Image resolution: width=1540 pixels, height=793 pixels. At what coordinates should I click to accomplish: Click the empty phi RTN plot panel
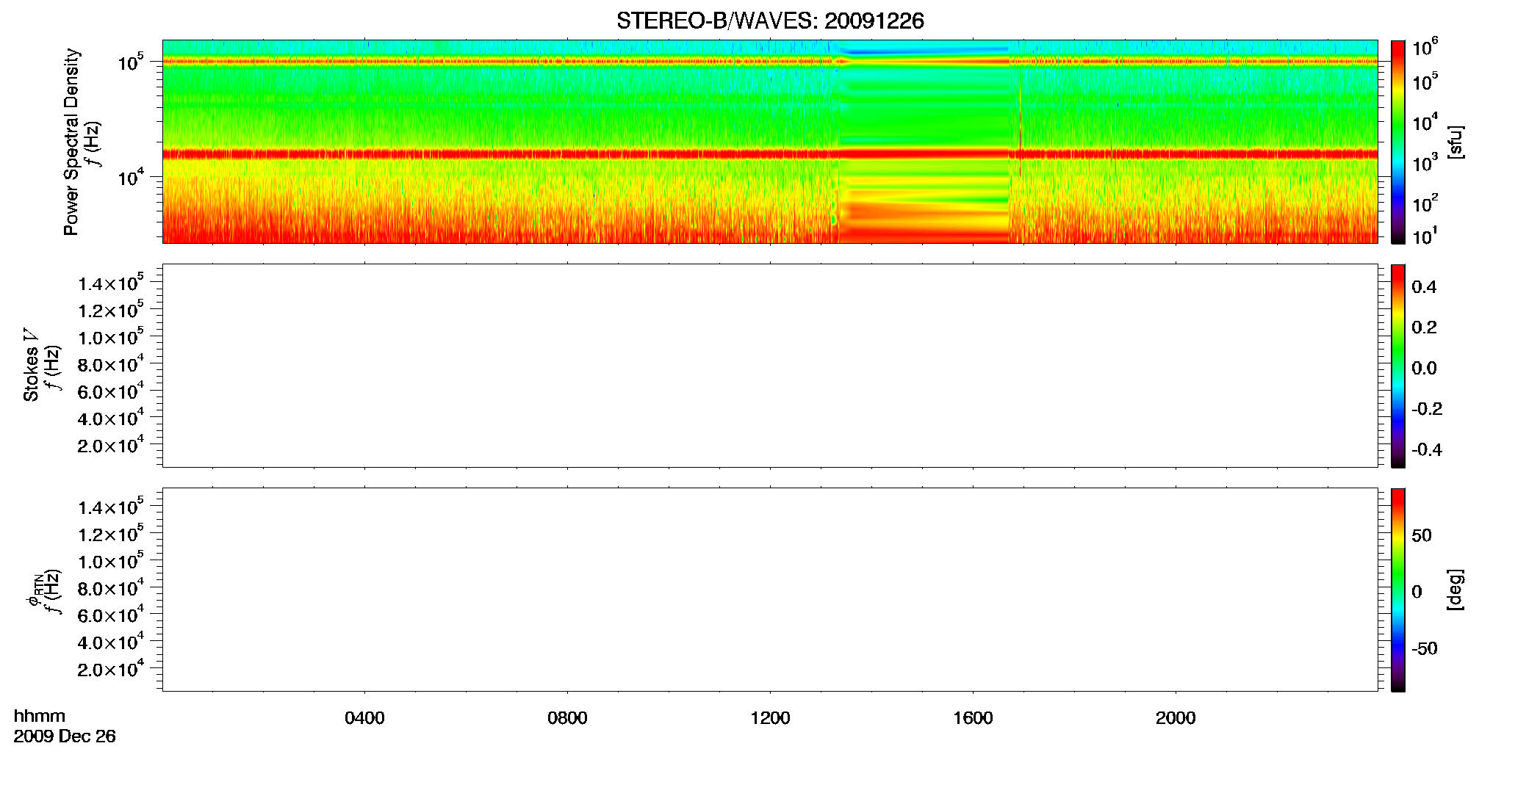[x=770, y=590]
